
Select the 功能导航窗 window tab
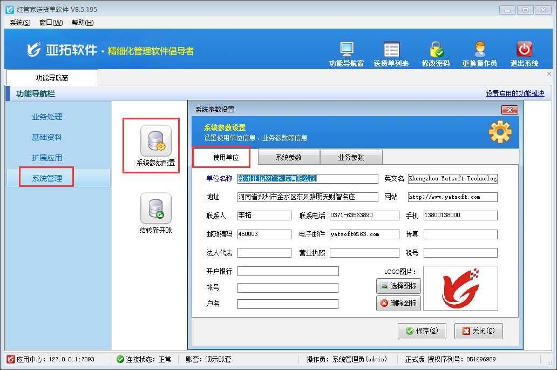pyautogui.click(x=52, y=78)
